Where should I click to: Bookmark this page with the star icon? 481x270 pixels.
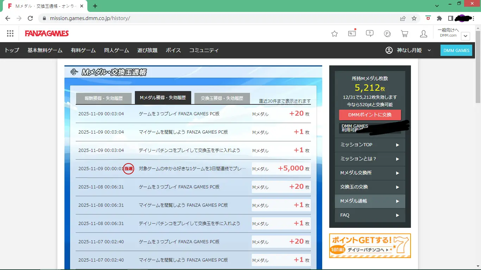coord(414,18)
